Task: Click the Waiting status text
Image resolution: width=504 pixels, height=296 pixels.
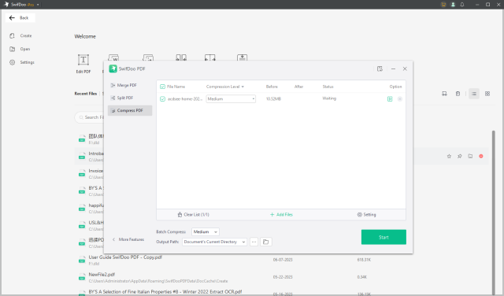Action: [x=329, y=98]
